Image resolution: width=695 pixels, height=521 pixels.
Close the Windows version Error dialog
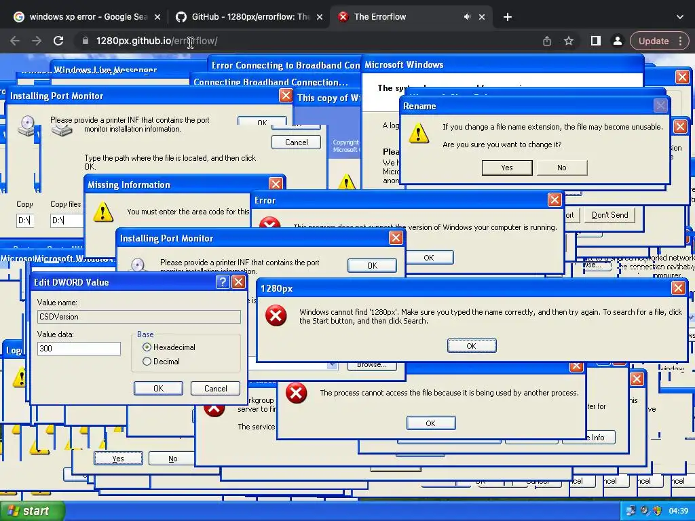(555, 200)
